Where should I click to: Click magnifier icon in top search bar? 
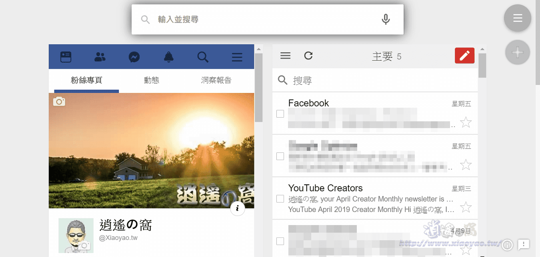[x=146, y=20]
